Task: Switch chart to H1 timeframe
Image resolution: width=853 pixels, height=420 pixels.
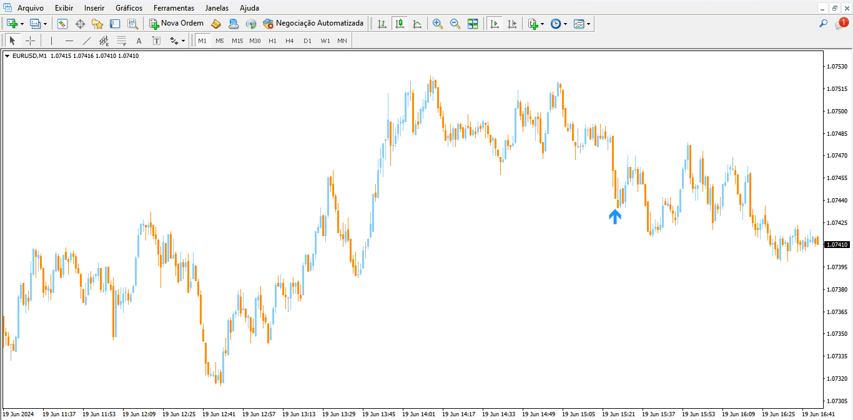Action: coord(272,41)
